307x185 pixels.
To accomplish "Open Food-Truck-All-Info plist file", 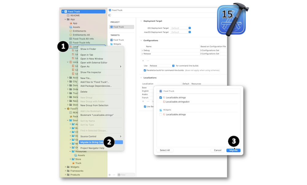I will click(83, 39).
